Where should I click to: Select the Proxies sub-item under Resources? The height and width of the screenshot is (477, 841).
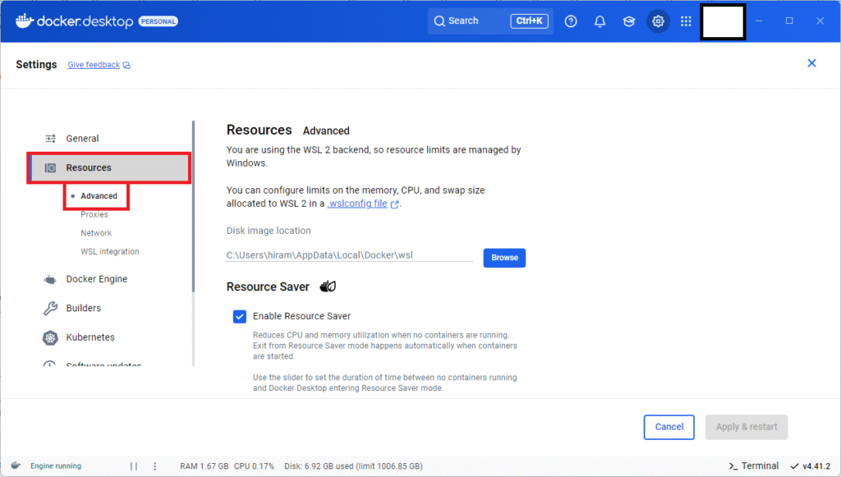[x=94, y=214]
